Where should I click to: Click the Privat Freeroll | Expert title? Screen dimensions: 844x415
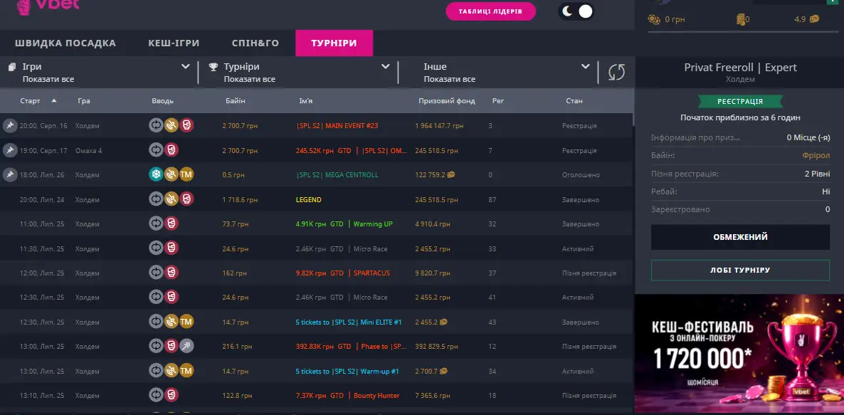tap(740, 68)
